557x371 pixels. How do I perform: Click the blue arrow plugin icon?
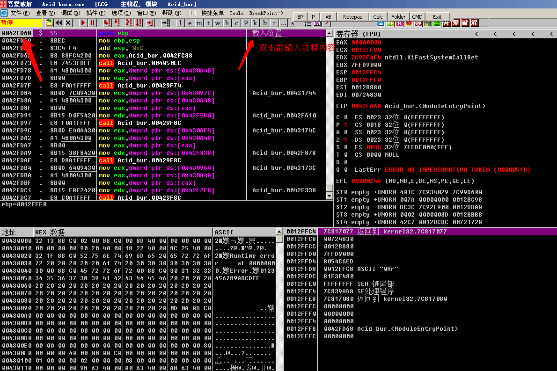[381, 23]
